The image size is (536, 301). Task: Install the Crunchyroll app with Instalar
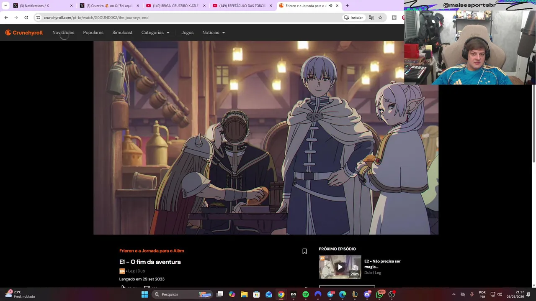pos(354,18)
